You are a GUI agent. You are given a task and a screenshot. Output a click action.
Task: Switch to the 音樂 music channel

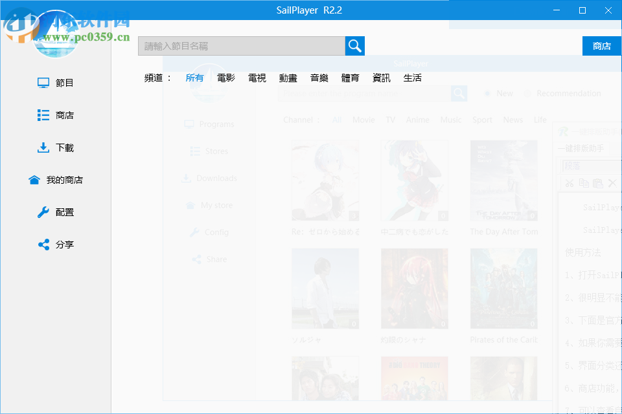[x=319, y=78]
